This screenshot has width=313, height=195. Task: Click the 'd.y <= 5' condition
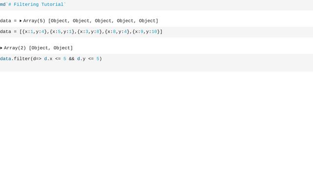click(x=88, y=59)
